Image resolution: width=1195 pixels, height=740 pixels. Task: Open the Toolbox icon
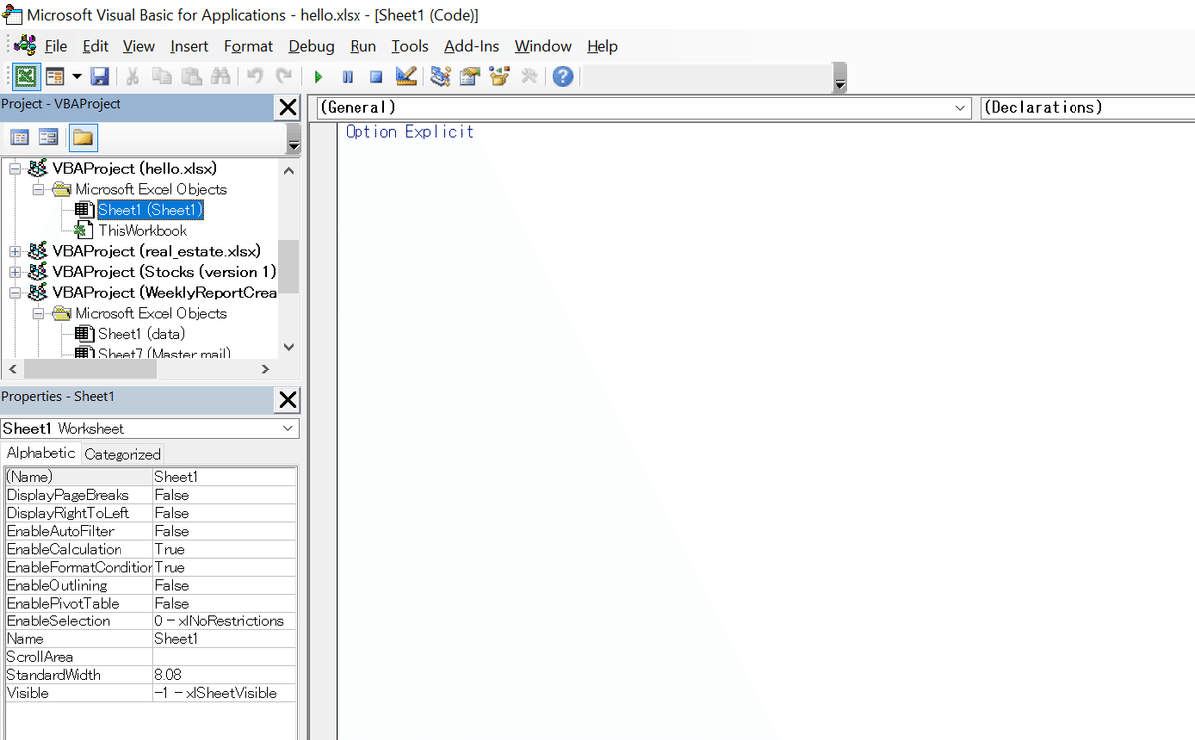pyautogui.click(x=529, y=76)
